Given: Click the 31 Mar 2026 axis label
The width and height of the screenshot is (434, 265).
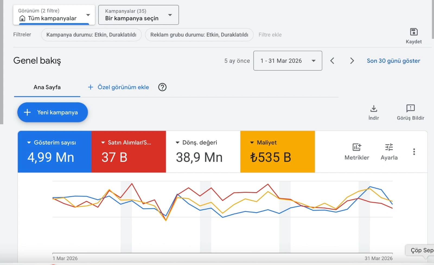Looking at the screenshot, I should click(378, 258).
